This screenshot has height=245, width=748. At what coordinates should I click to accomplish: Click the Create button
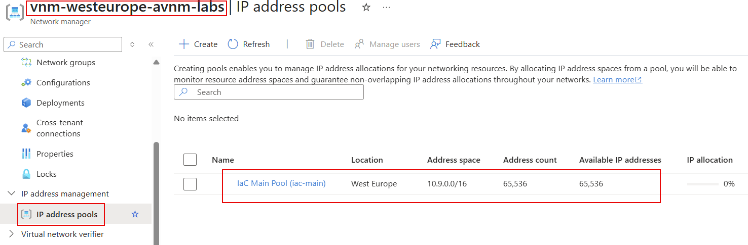pyautogui.click(x=198, y=44)
